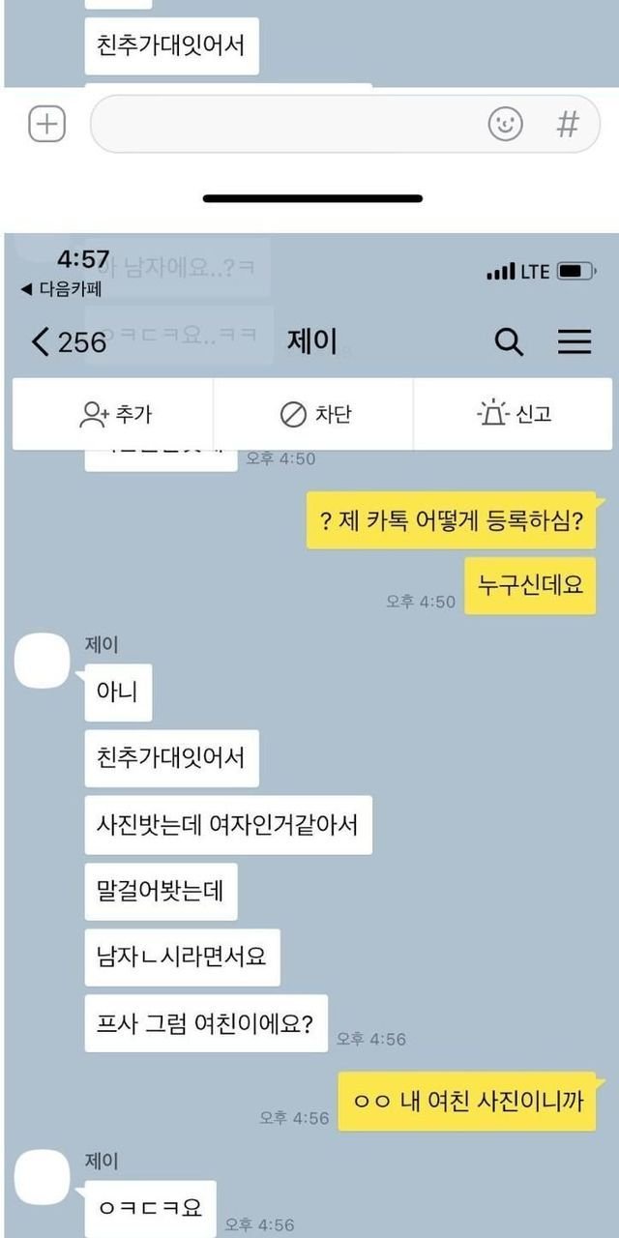Return to 다음카페 app link
619x1238 pixels.
pyautogui.click(x=60, y=289)
